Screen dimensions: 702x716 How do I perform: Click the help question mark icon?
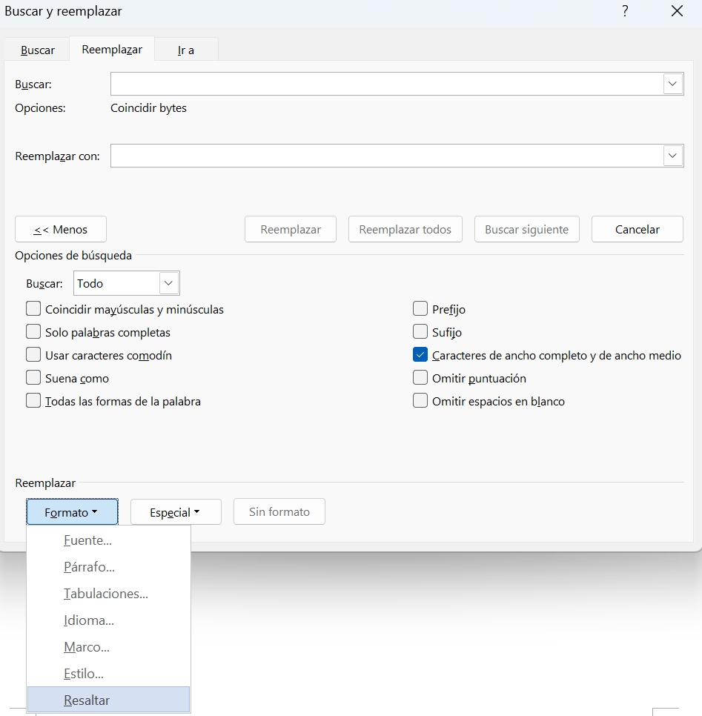click(625, 11)
